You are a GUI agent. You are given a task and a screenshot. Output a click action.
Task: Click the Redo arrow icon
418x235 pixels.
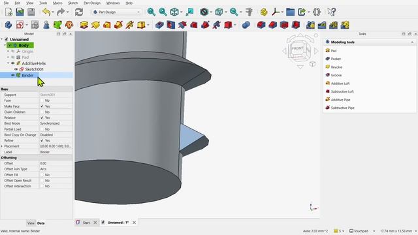coord(61,12)
